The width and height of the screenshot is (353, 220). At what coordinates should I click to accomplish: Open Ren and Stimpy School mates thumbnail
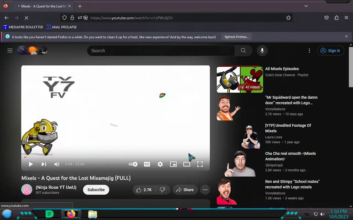tap(240, 192)
